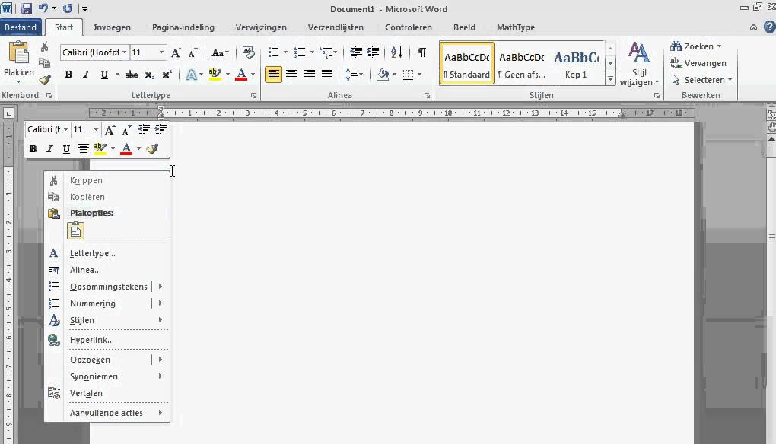Screen dimensions: 776x444
Task: Switch to the Pagina-indeling tab
Action: [183, 27]
